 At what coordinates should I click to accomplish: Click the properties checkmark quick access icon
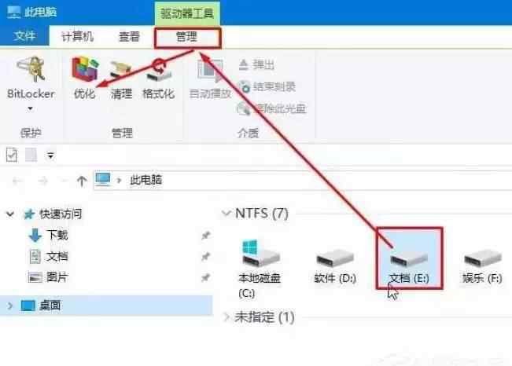[x=12, y=155]
